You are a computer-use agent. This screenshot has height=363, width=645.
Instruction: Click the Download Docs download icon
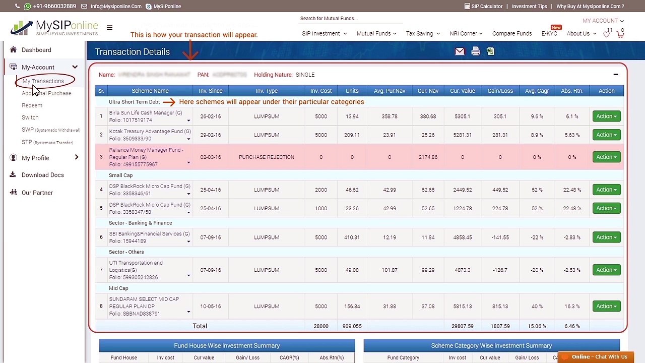pyautogui.click(x=13, y=175)
